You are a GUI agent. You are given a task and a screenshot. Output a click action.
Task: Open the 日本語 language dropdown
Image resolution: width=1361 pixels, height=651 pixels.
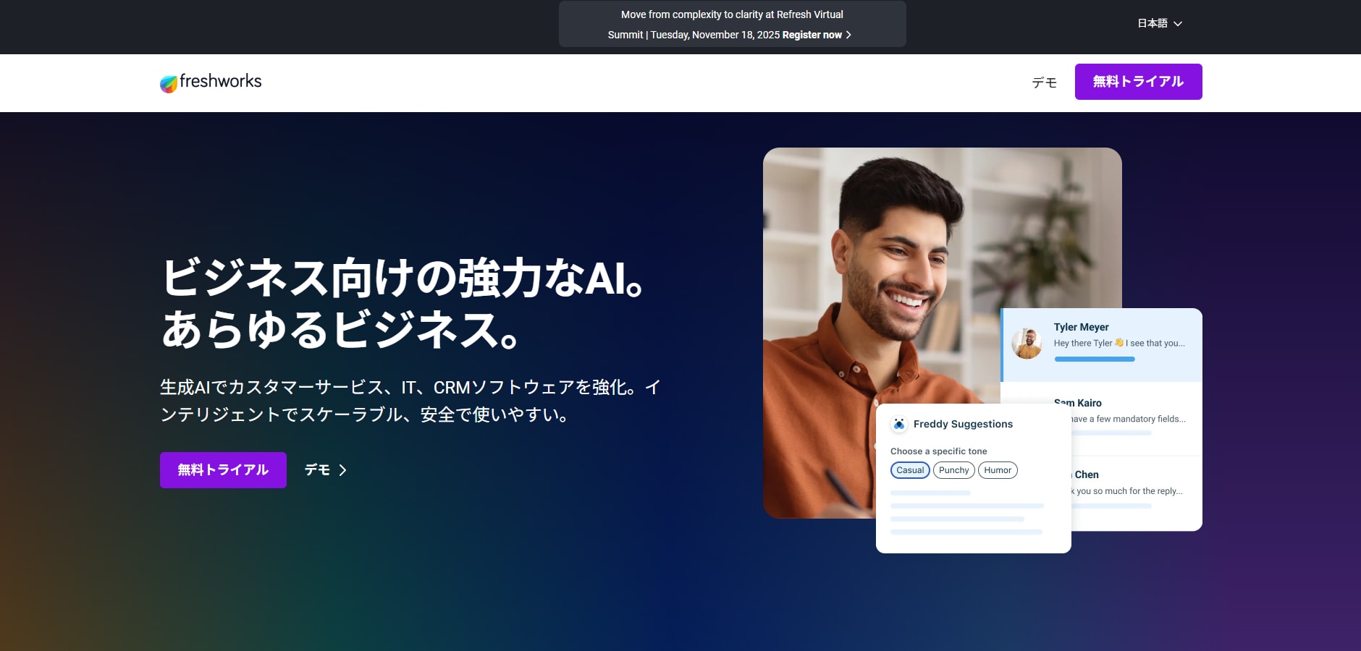[x=1153, y=23]
